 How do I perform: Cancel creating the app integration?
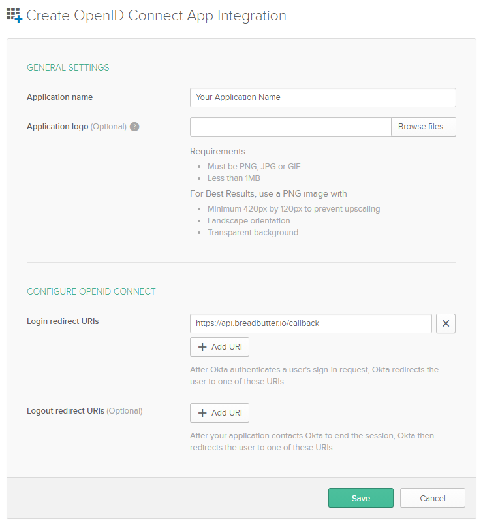(x=432, y=498)
